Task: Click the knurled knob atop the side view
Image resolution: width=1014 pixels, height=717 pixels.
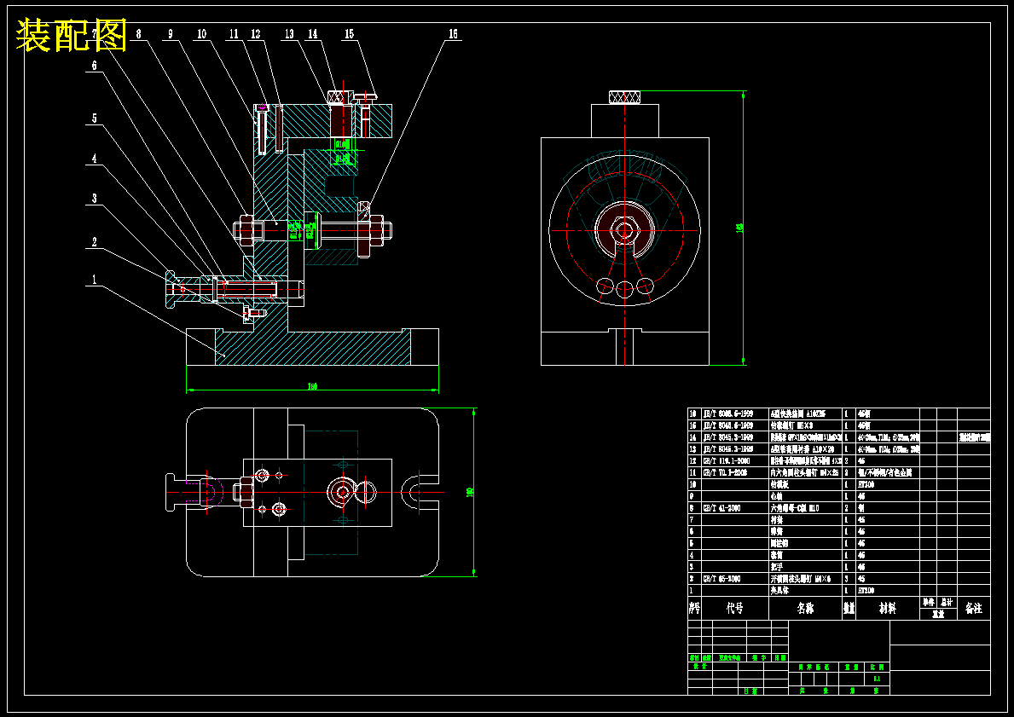Action: [x=625, y=97]
